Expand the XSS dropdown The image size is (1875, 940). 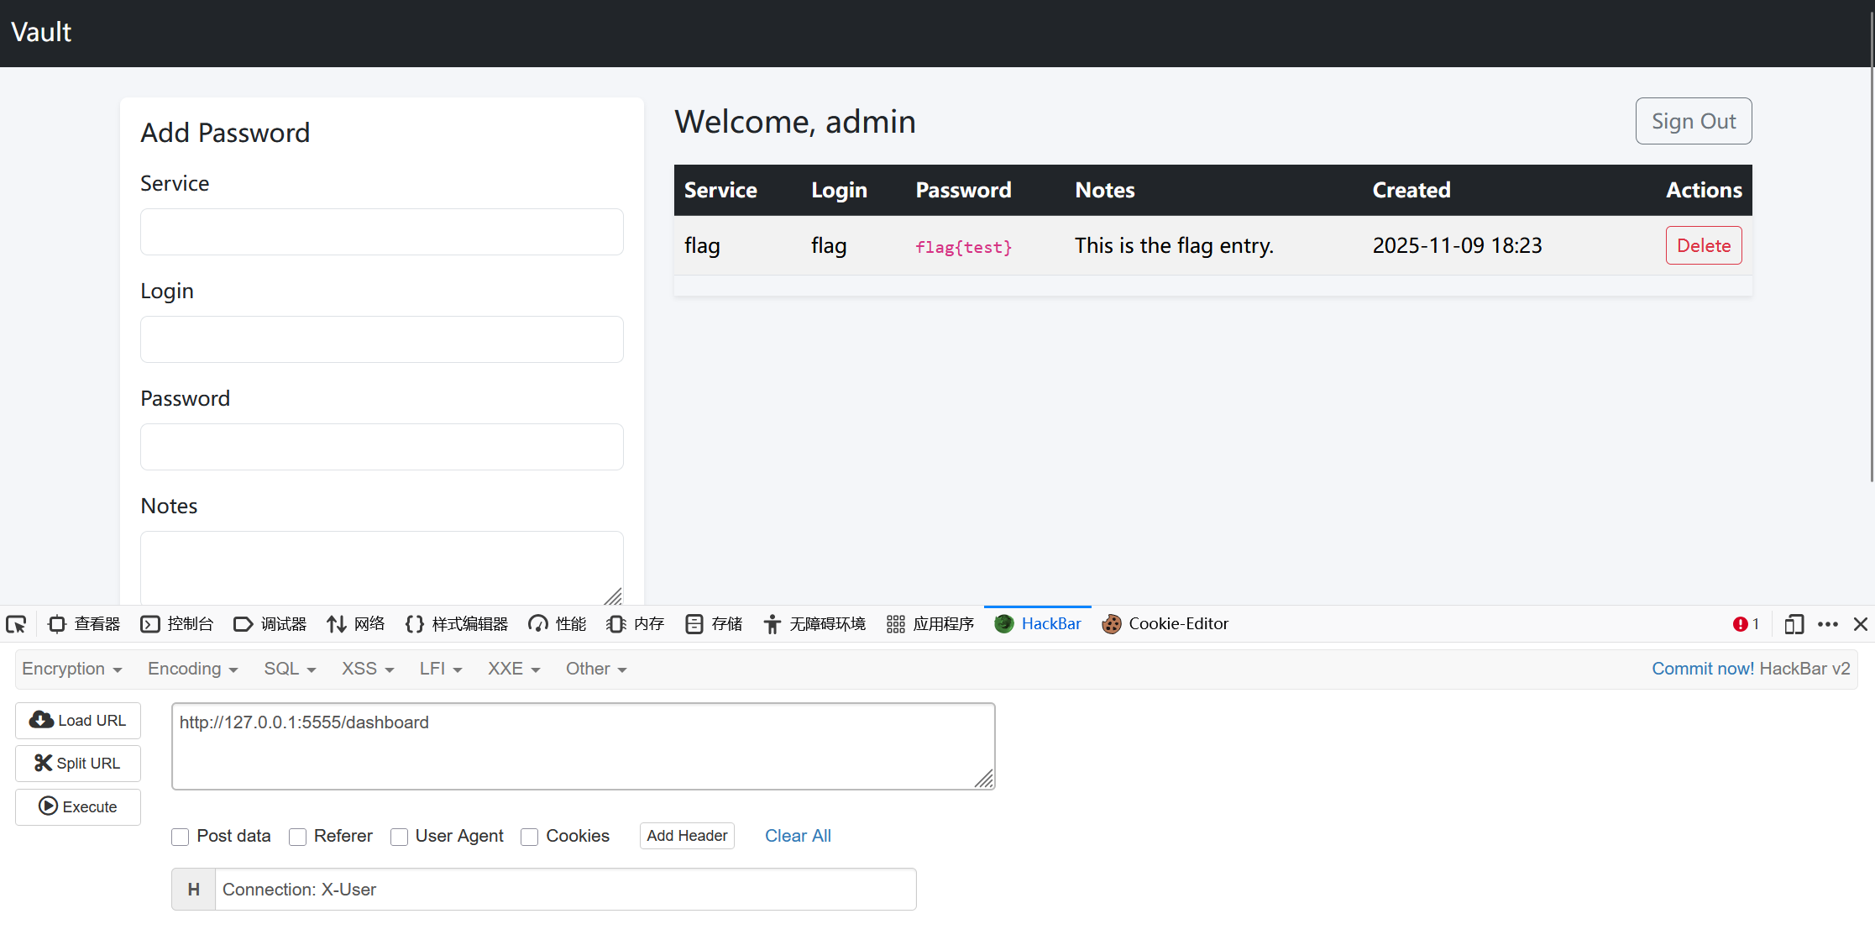368,669
